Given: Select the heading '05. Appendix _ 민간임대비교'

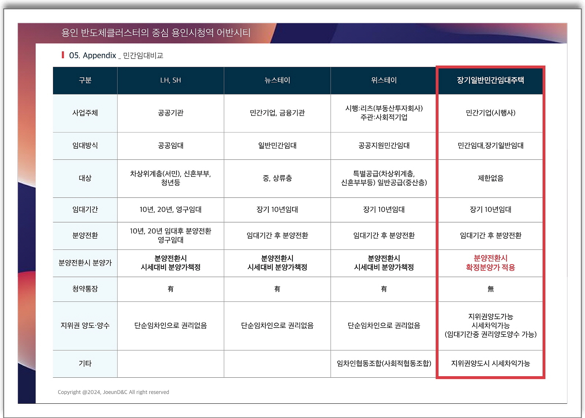Looking at the screenshot, I should pos(116,55).
